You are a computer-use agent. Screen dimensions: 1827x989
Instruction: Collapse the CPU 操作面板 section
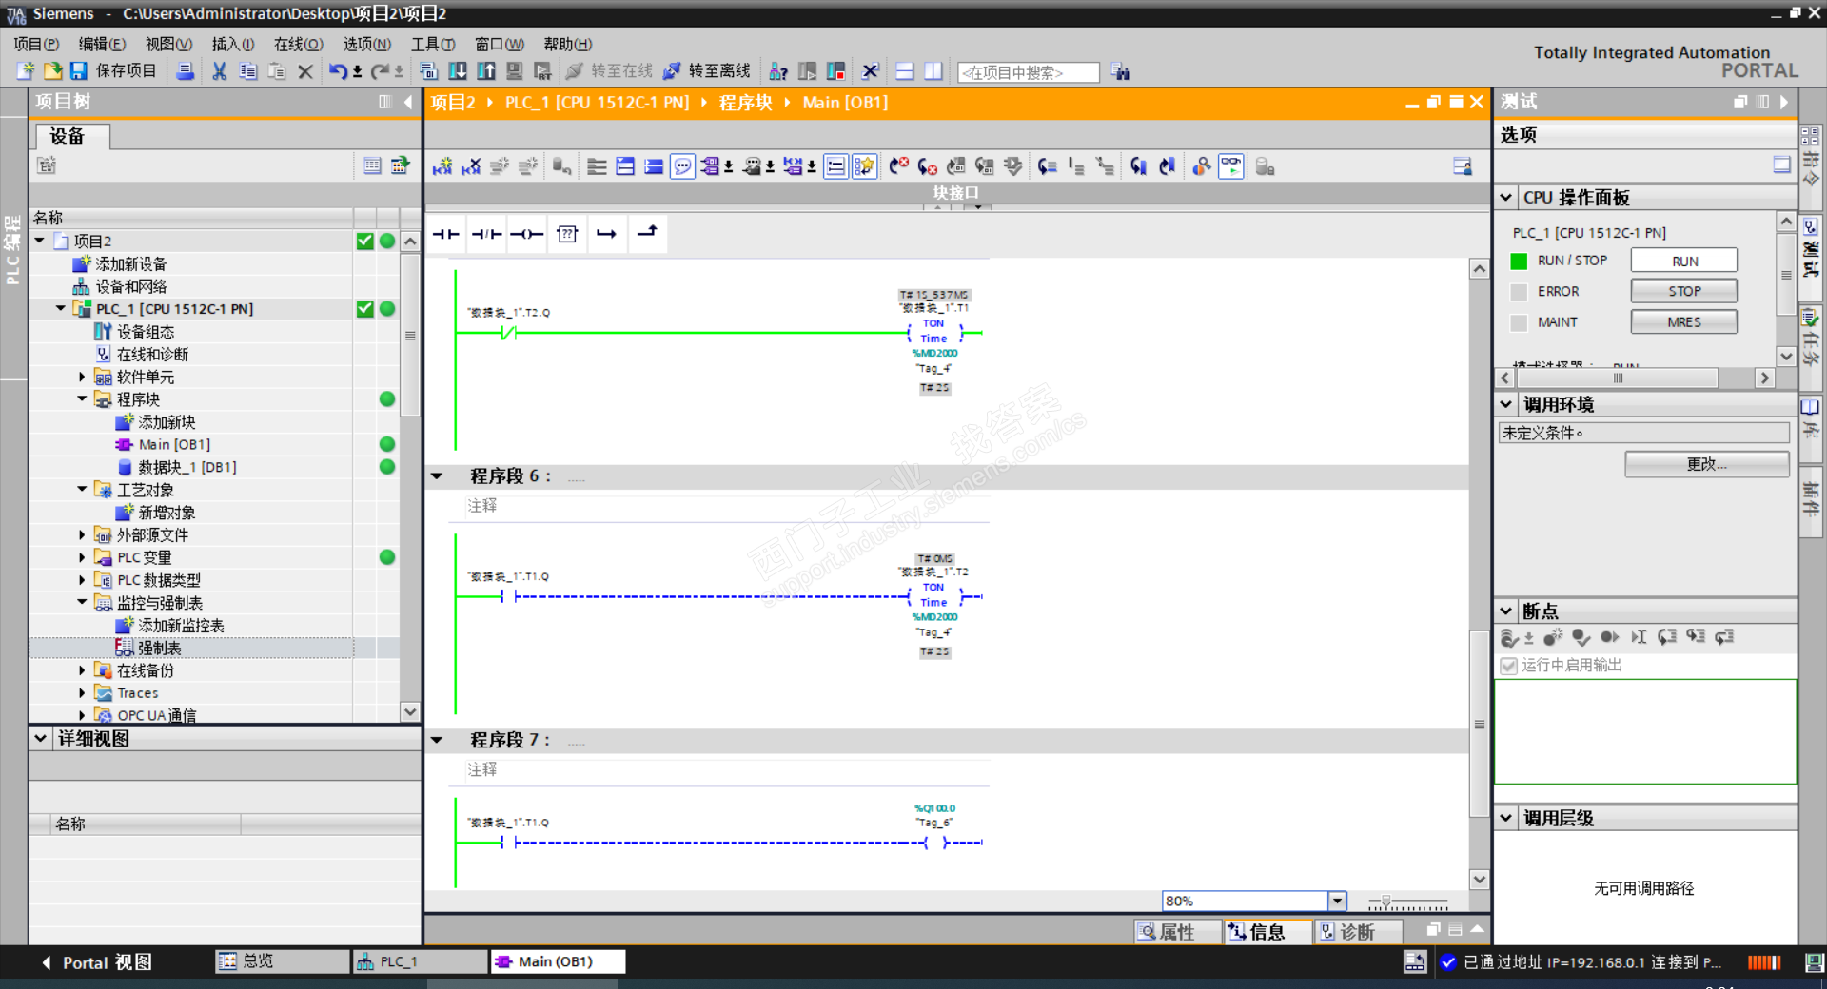1506,198
